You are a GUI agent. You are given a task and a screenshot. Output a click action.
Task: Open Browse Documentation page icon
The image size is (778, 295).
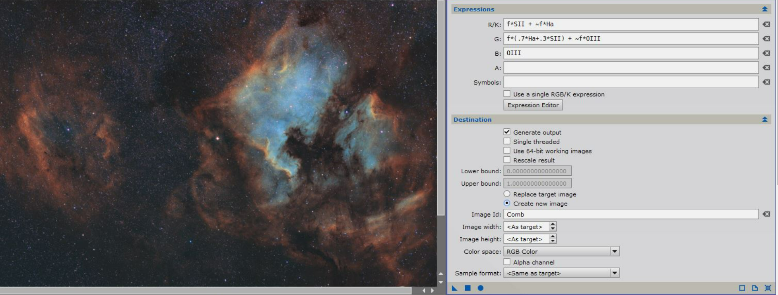coord(755,288)
